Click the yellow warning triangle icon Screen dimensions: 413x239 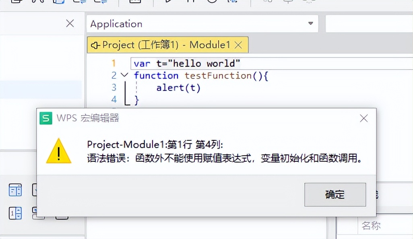point(59,151)
